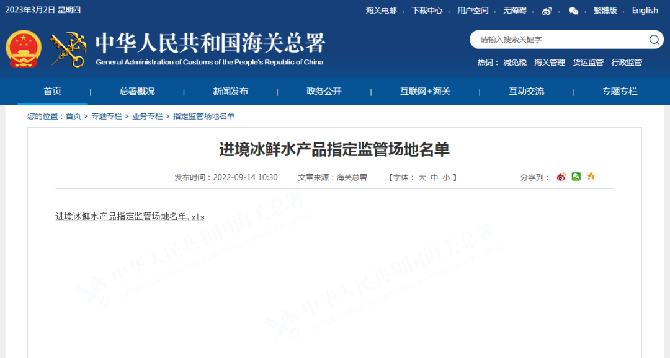Switch the site to English
The height and width of the screenshot is (358, 670).
click(x=645, y=11)
